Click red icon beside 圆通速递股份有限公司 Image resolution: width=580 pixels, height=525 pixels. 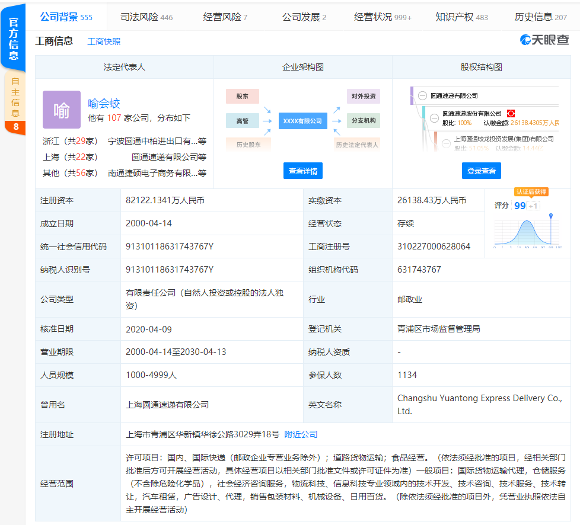pos(510,113)
